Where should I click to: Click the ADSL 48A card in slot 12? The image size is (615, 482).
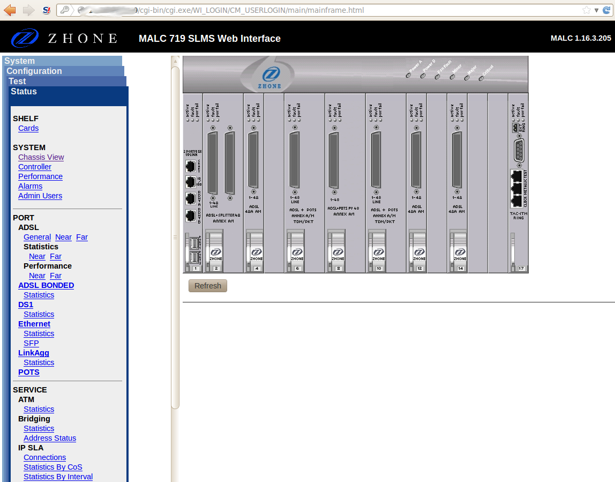point(417,183)
